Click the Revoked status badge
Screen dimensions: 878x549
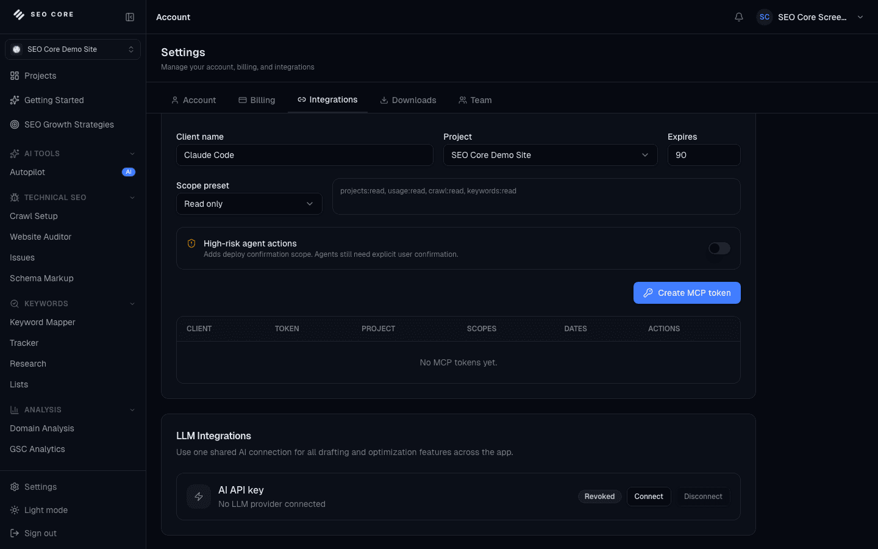[x=599, y=497]
